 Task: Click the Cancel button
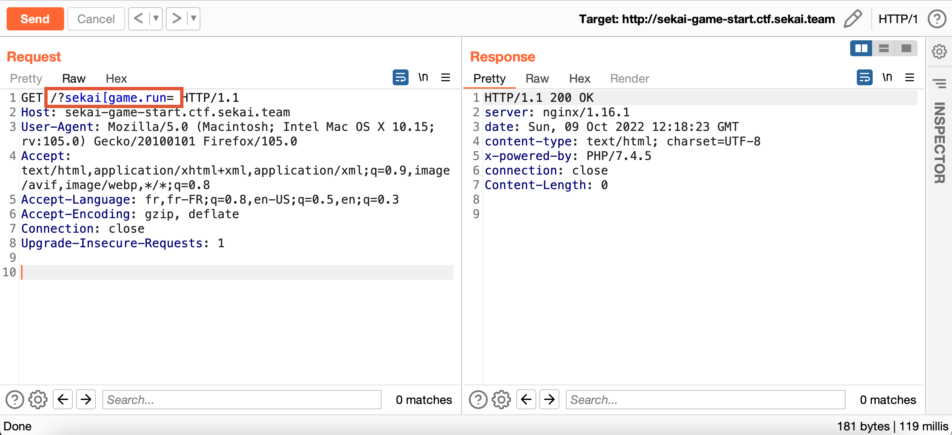tap(96, 19)
